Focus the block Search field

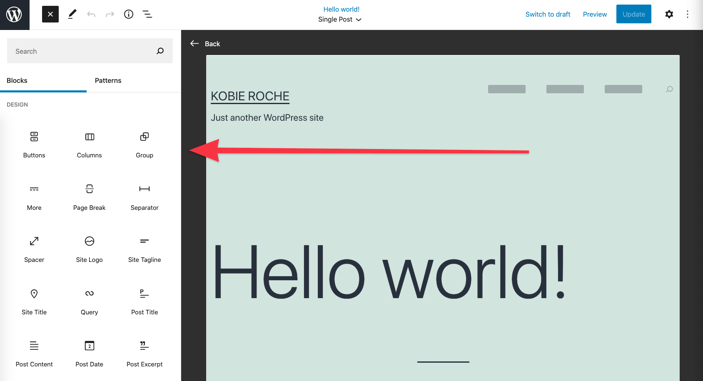pyautogui.click(x=90, y=51)
